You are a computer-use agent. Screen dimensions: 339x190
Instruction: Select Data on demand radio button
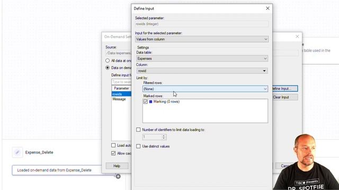pos(108,68)
